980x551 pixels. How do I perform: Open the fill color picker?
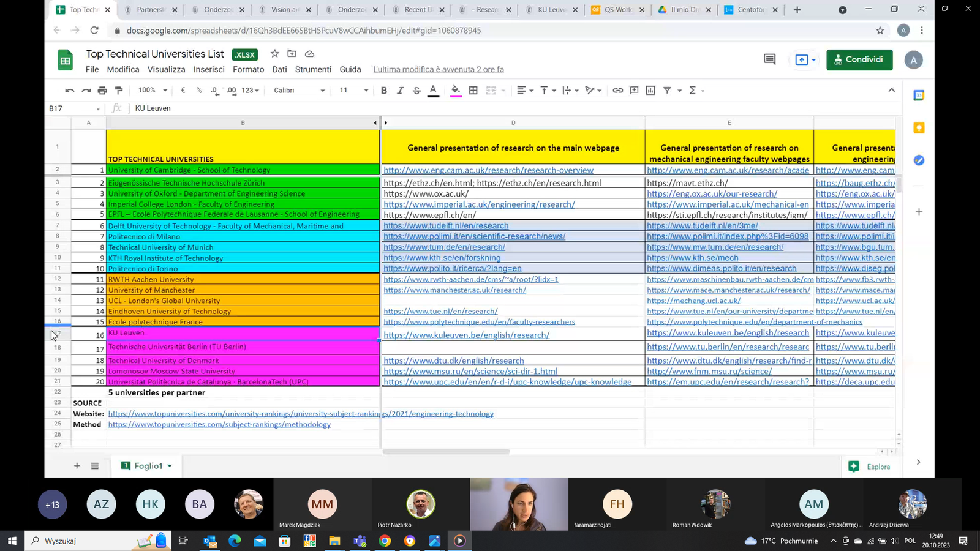tap(456, 91)
